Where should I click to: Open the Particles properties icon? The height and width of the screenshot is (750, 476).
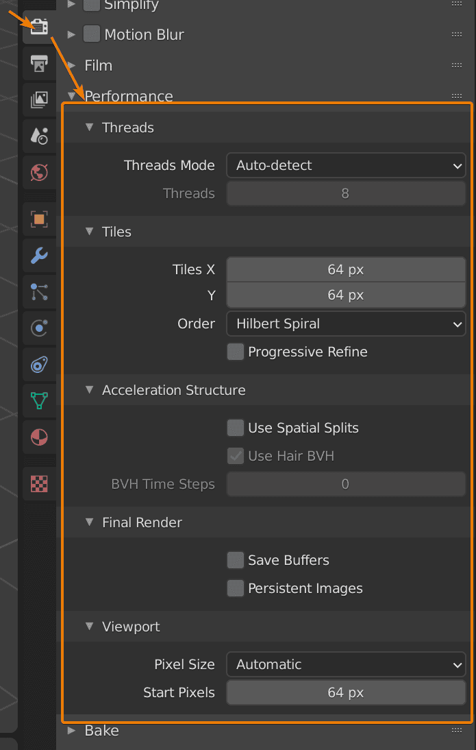39,292
